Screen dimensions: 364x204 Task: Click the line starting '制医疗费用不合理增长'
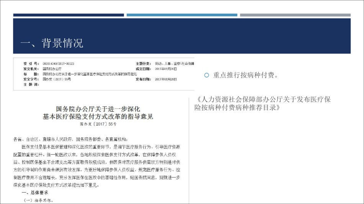(x=97, y=178)
